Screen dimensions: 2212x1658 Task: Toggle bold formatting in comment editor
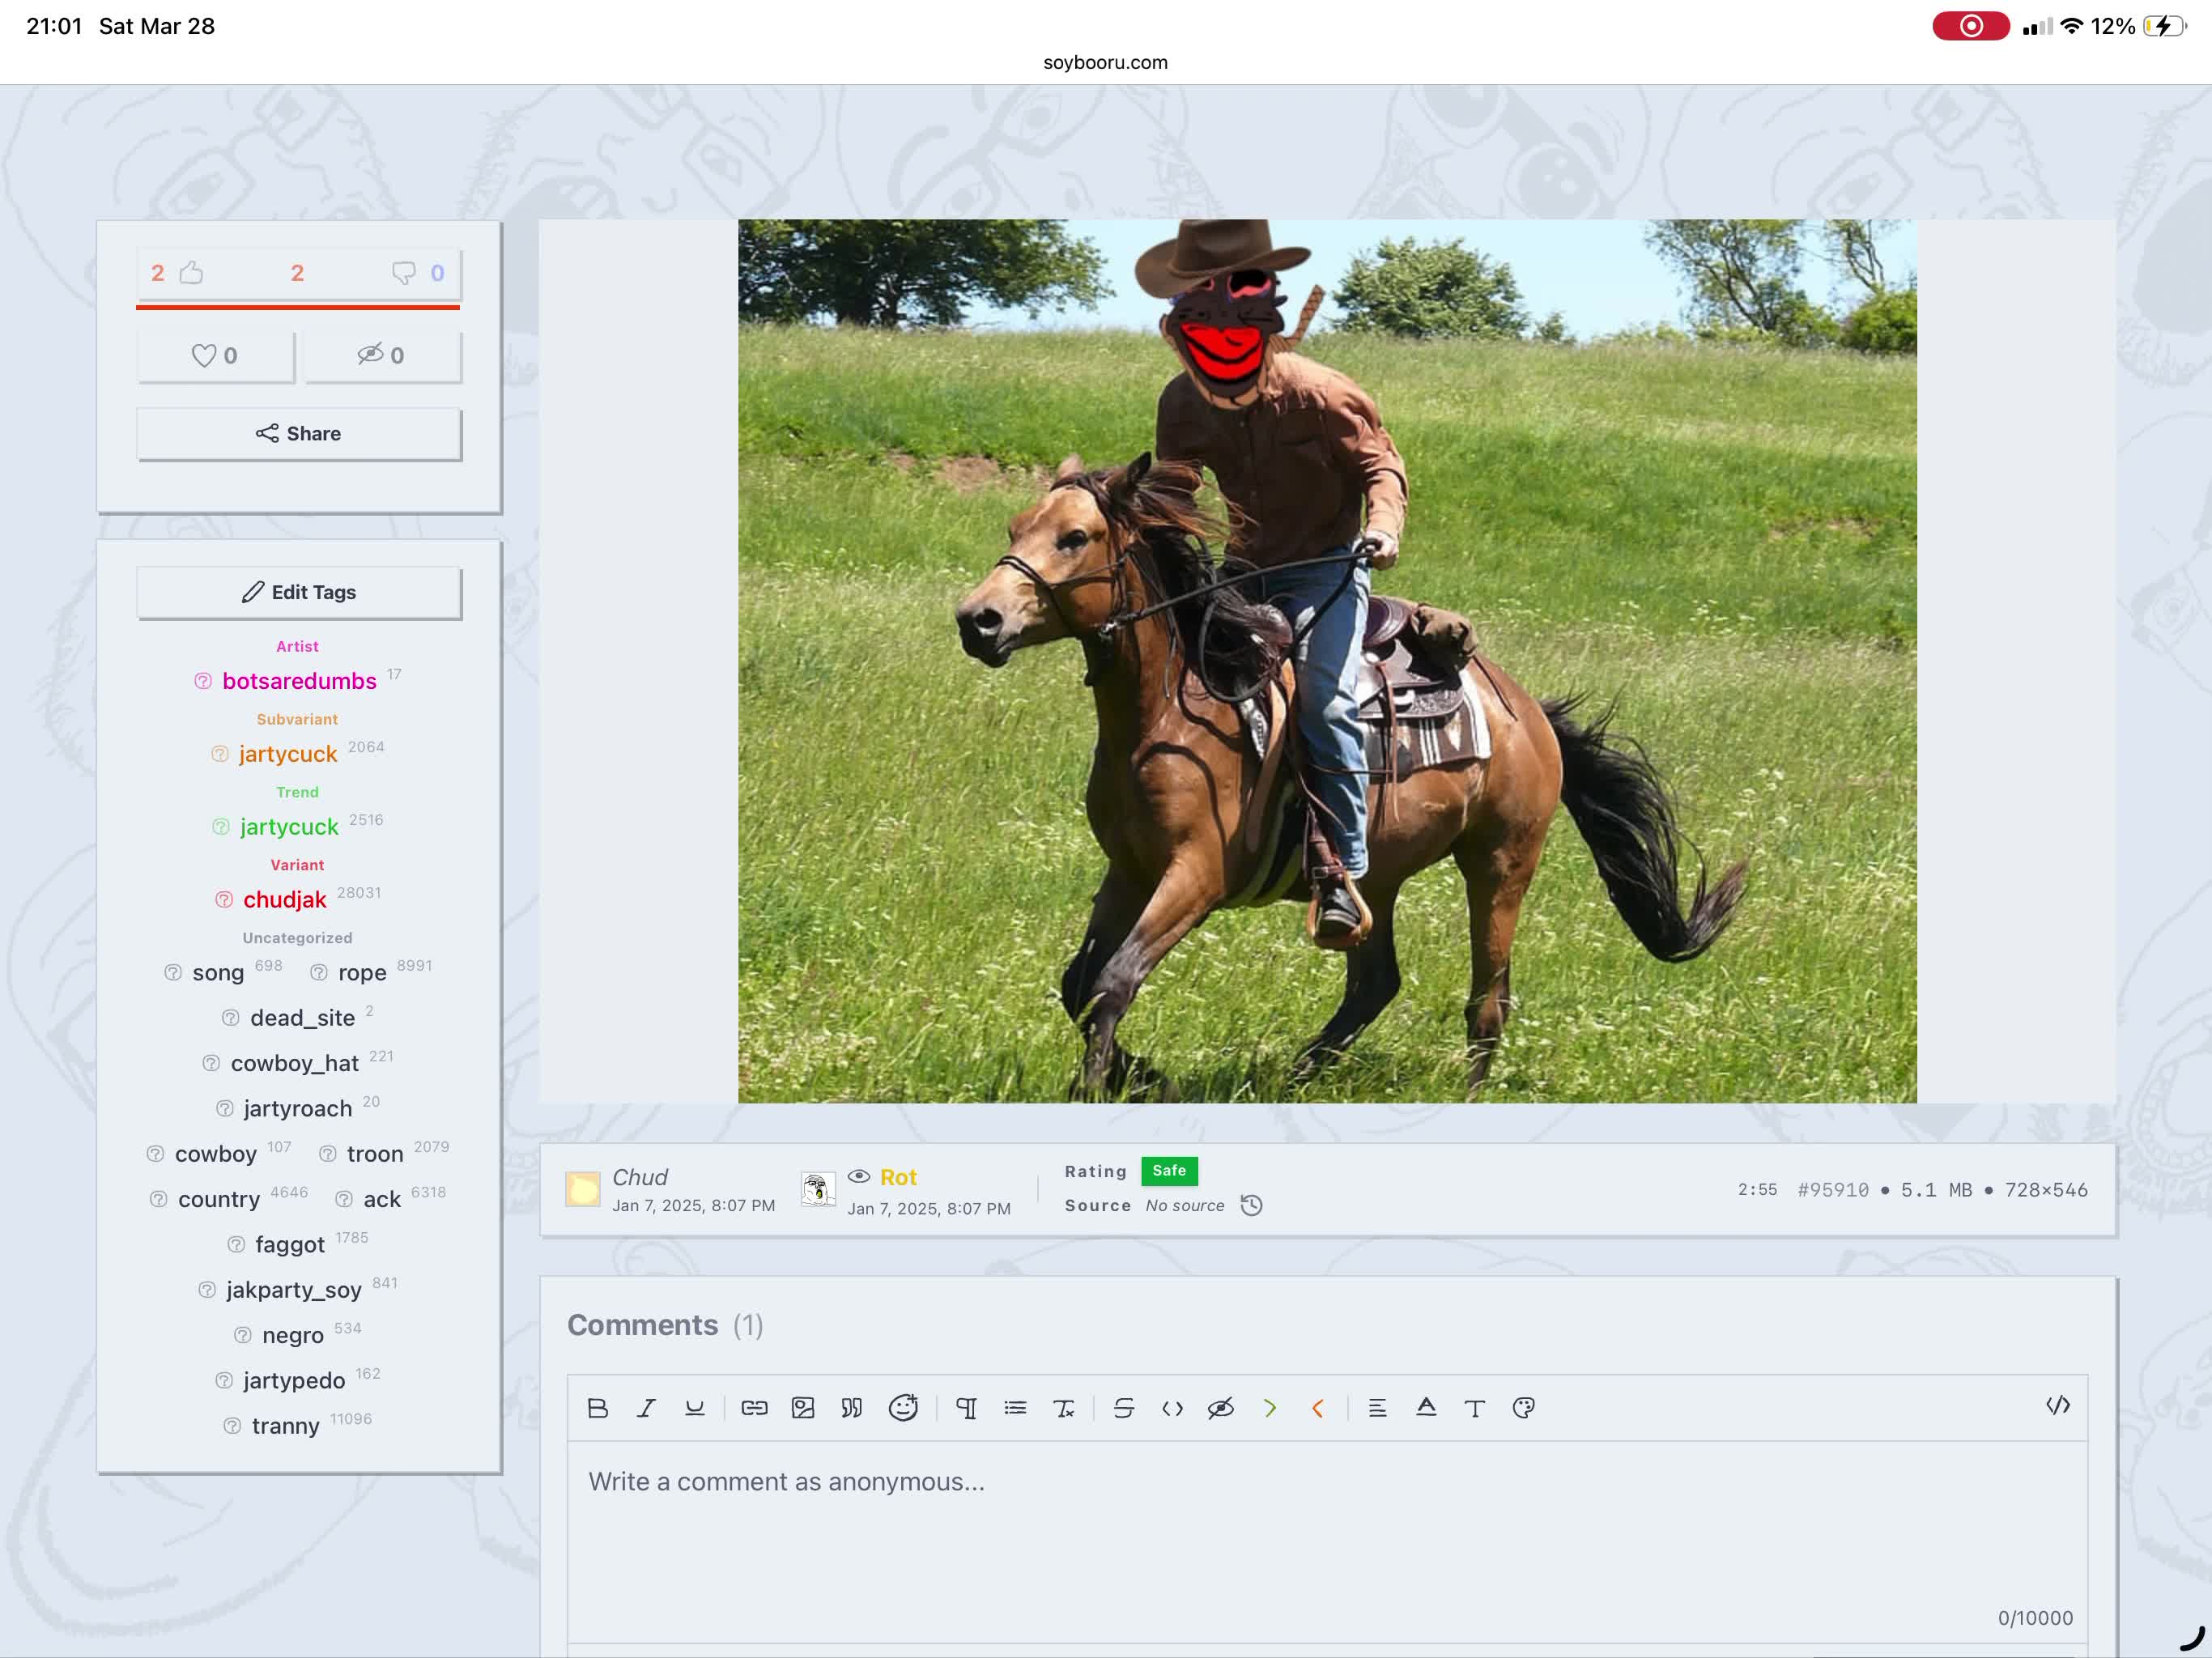(x=598, y=1408)
